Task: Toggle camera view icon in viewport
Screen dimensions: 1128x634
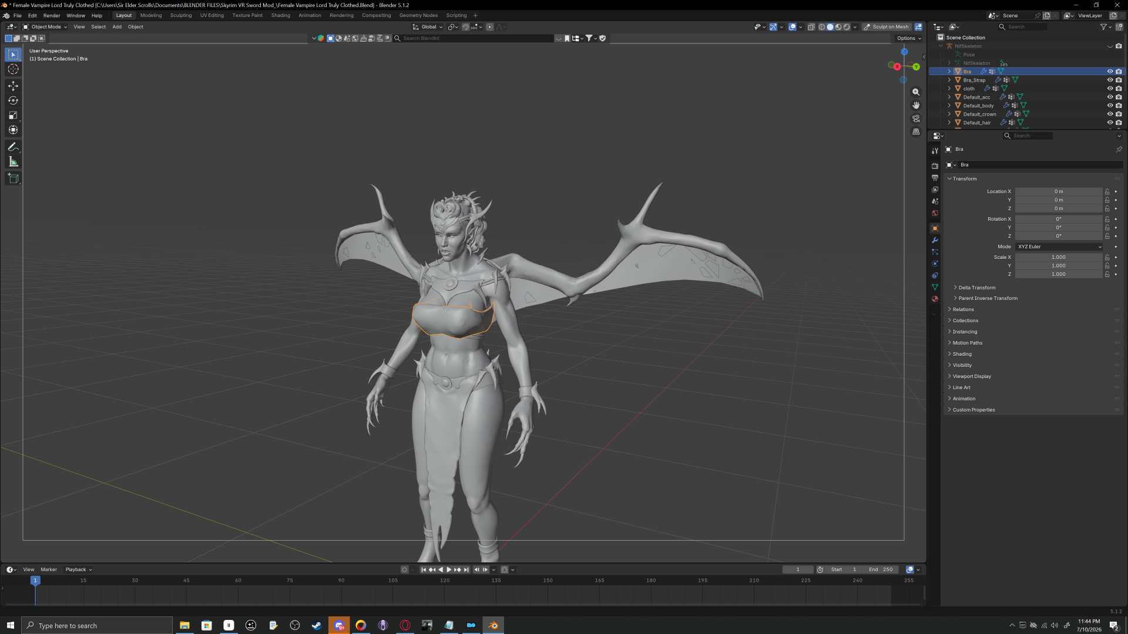Action: (x=916, y=119)
